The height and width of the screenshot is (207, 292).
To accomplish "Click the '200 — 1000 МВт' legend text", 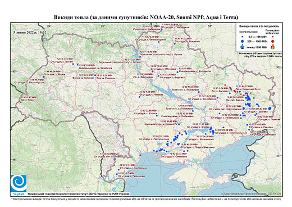I will coord(257,41).
